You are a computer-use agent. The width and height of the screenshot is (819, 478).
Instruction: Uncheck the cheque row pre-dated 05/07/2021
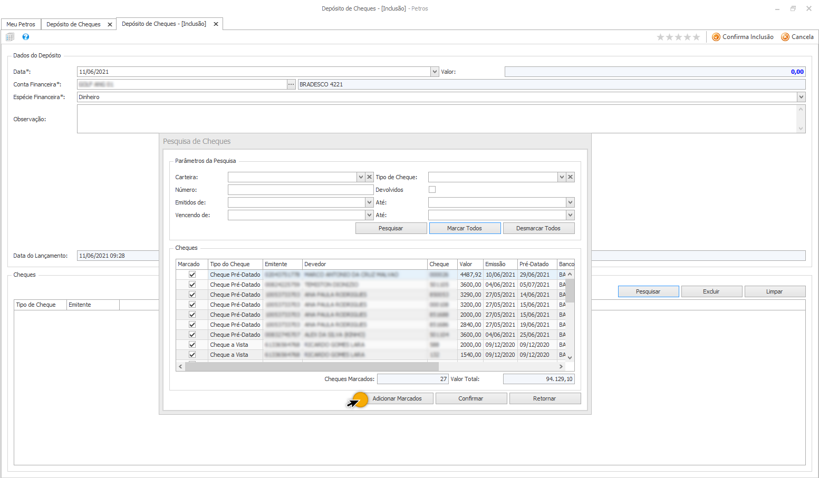pos(192,285)
